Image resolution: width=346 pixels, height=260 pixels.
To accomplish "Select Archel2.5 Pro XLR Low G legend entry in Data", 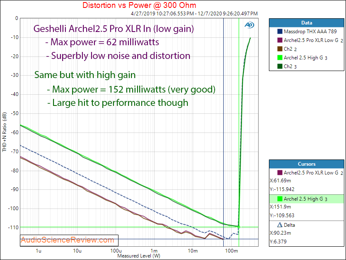I will (x=313, y=40).
